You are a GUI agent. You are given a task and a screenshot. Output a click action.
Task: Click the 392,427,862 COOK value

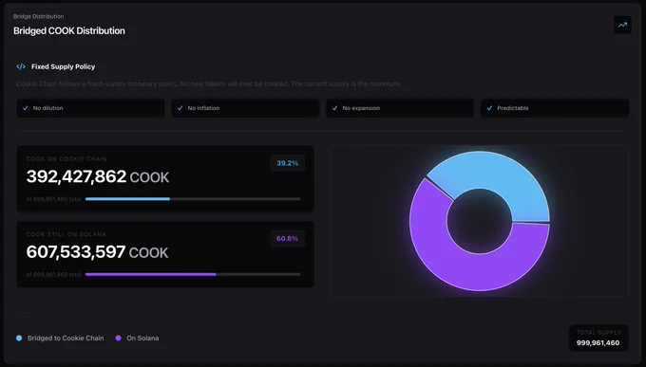click(x=98, y=177)
